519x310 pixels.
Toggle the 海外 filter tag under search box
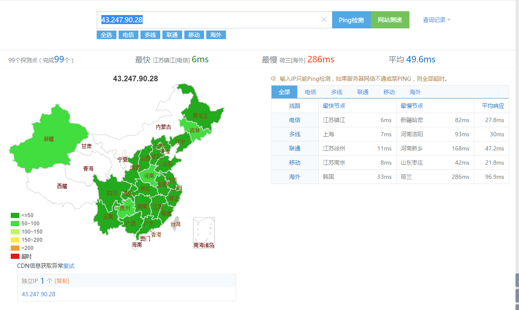pos(216,35)
